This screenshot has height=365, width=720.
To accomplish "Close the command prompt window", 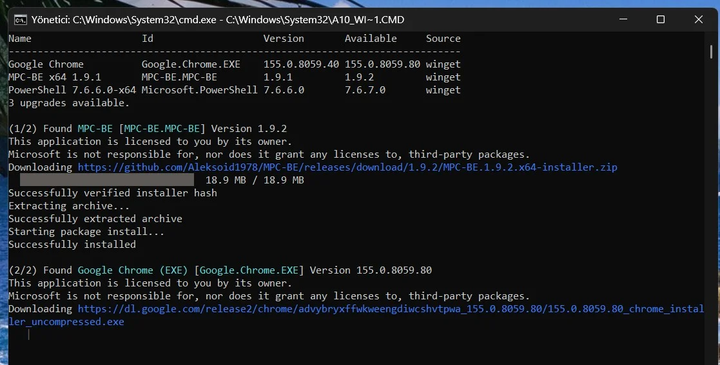I will click(699, 19).
